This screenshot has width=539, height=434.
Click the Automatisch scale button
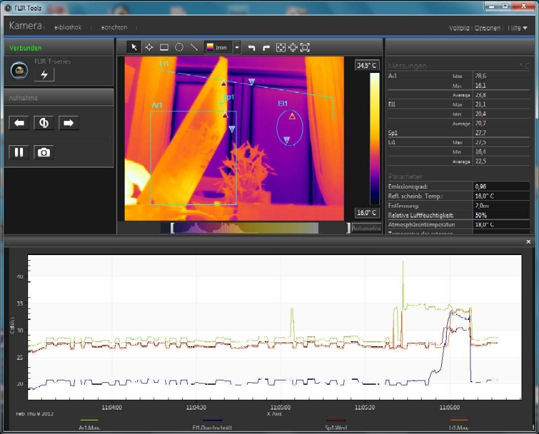(367, 228)
